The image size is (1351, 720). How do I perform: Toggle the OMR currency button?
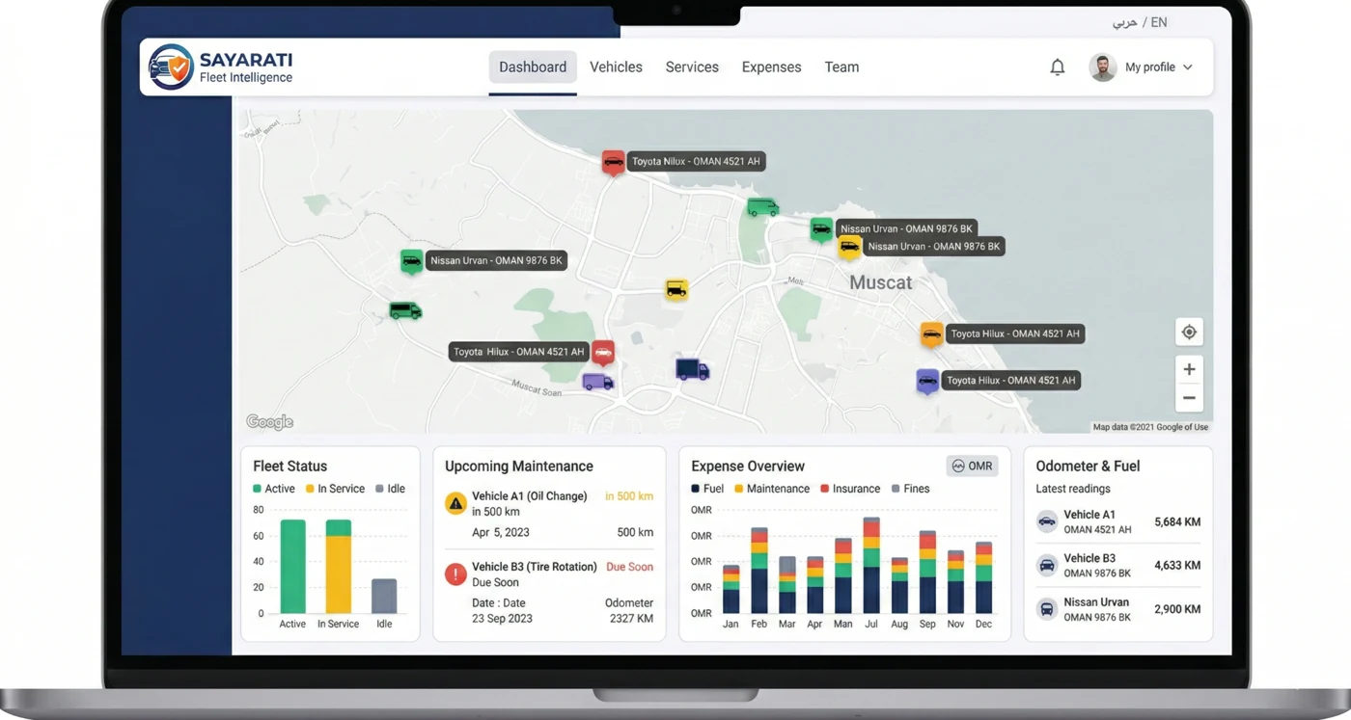[972, 466]
